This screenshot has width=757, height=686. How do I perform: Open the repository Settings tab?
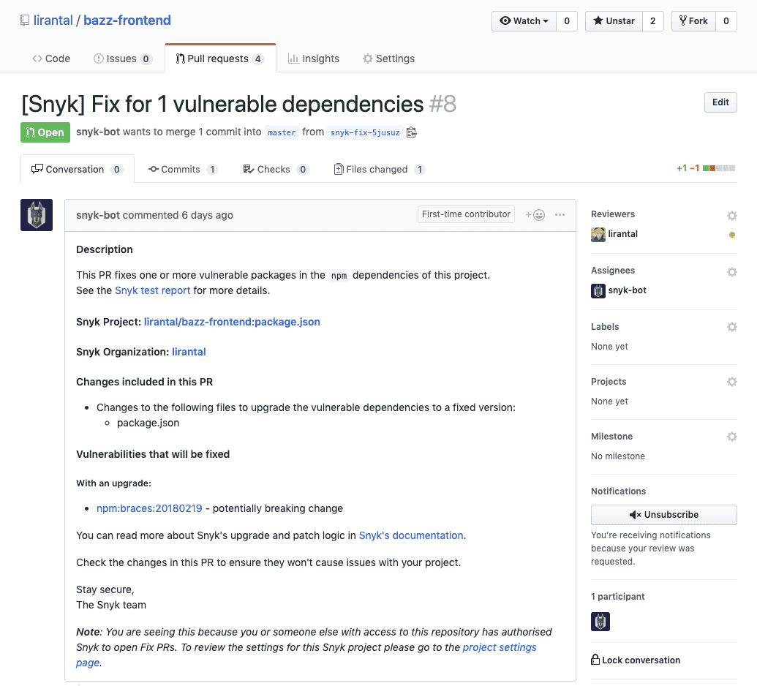(388, 59)
